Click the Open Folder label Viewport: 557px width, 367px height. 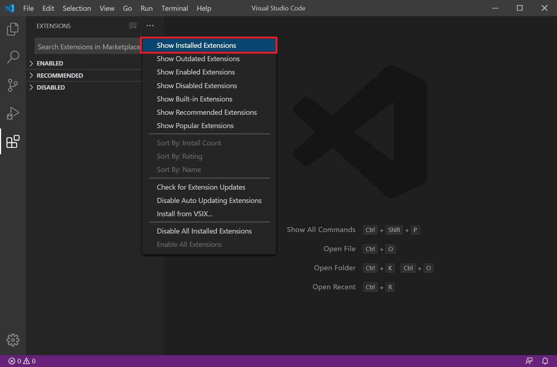pos(335,268)
